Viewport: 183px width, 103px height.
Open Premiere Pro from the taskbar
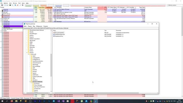(x=40, y=101)
